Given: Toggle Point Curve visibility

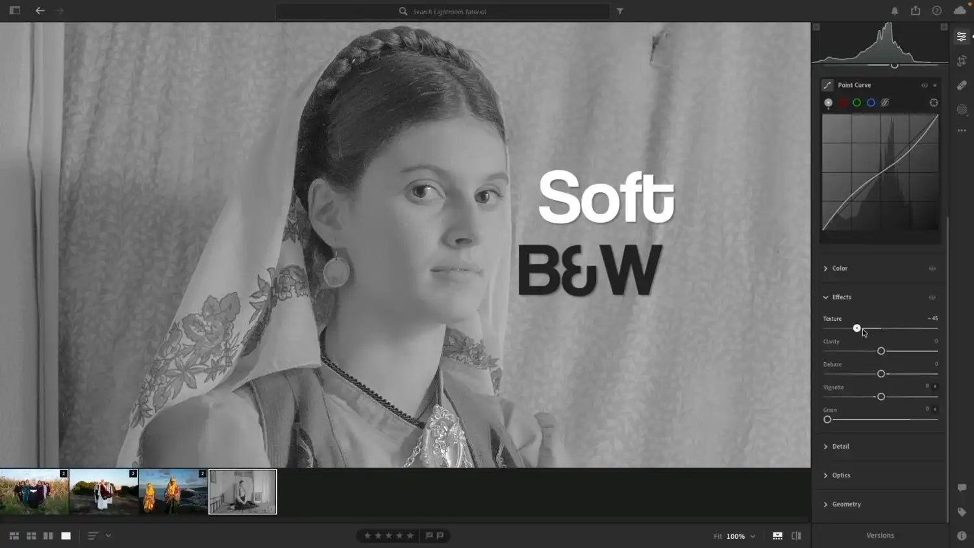Looking at the screenshot, I should point(924,85).
